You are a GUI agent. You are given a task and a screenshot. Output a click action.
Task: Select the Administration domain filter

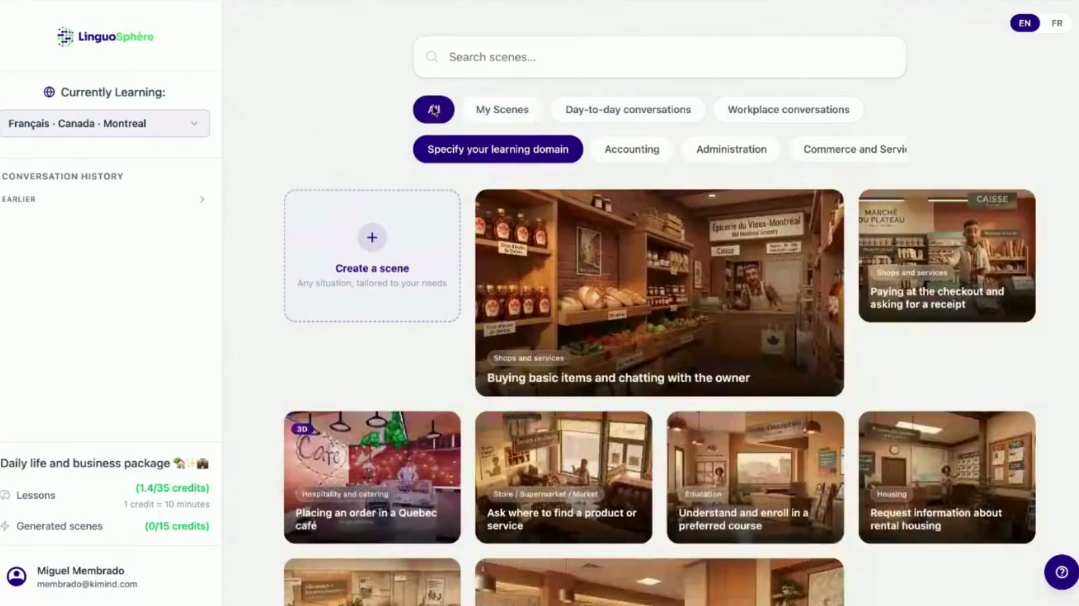[x=732, y=149]
